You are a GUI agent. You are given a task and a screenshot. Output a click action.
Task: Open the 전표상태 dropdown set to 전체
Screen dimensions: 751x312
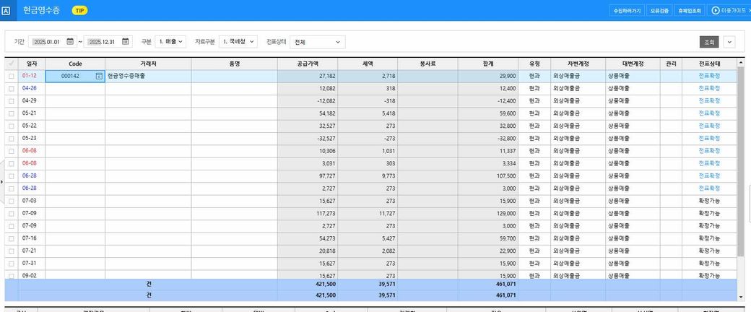(318, 42)
